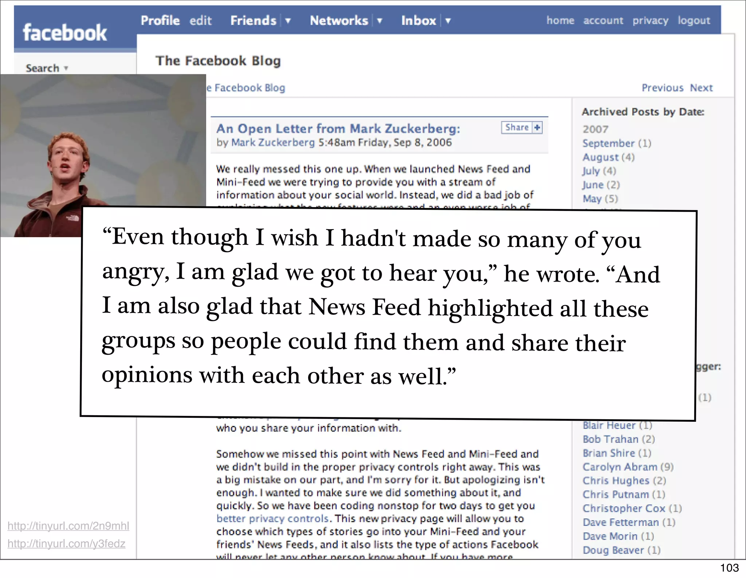The height and width of the screenshot is (578, 746).
Task: Open Dave Fetterman (1) posts
Action: tap(629, 522)
